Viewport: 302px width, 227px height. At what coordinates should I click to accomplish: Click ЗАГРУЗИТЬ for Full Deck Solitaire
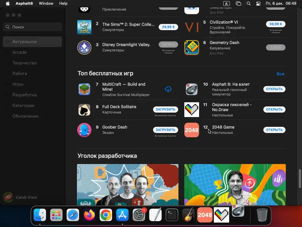click(x=165, y=109)
